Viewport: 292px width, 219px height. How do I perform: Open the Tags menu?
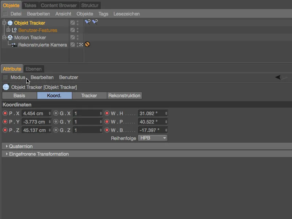point(103,14)
